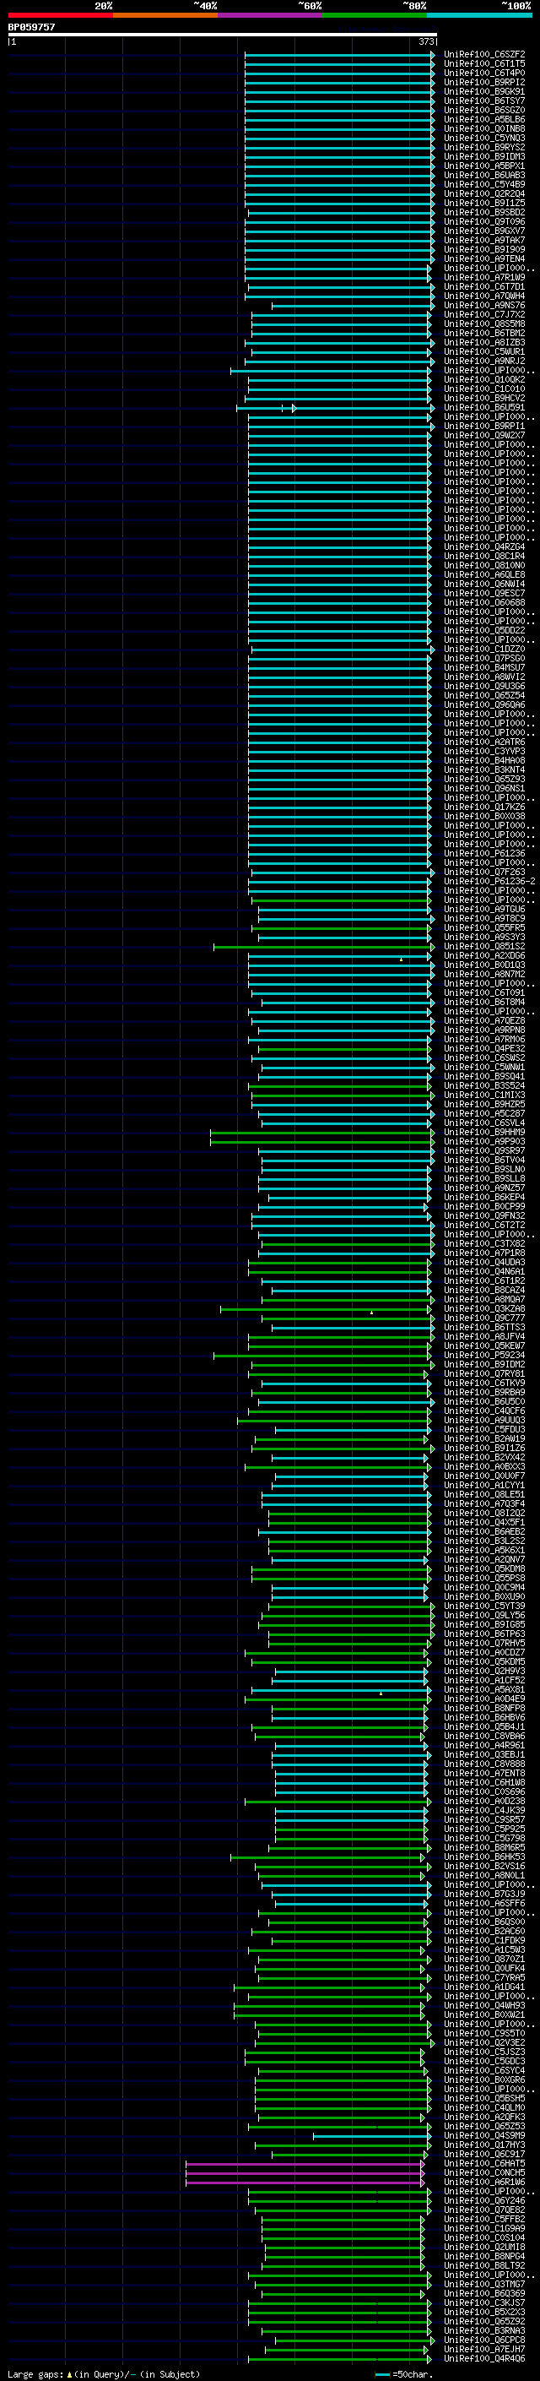Select the label UniRef100_C0NCH5
The image size is (540, 2381).
pos(484,2173)
